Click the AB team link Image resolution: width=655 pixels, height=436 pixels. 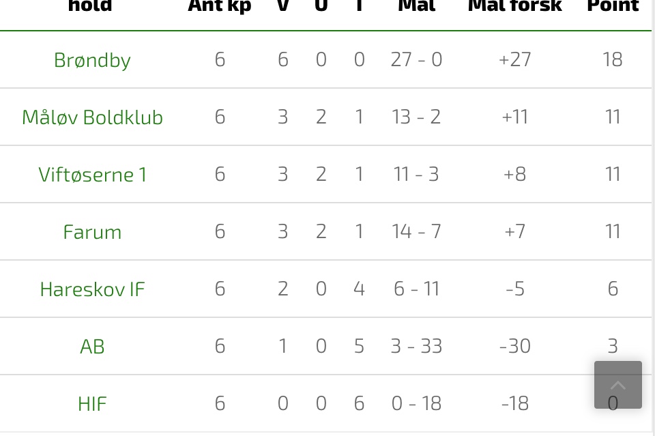point(92,346)
